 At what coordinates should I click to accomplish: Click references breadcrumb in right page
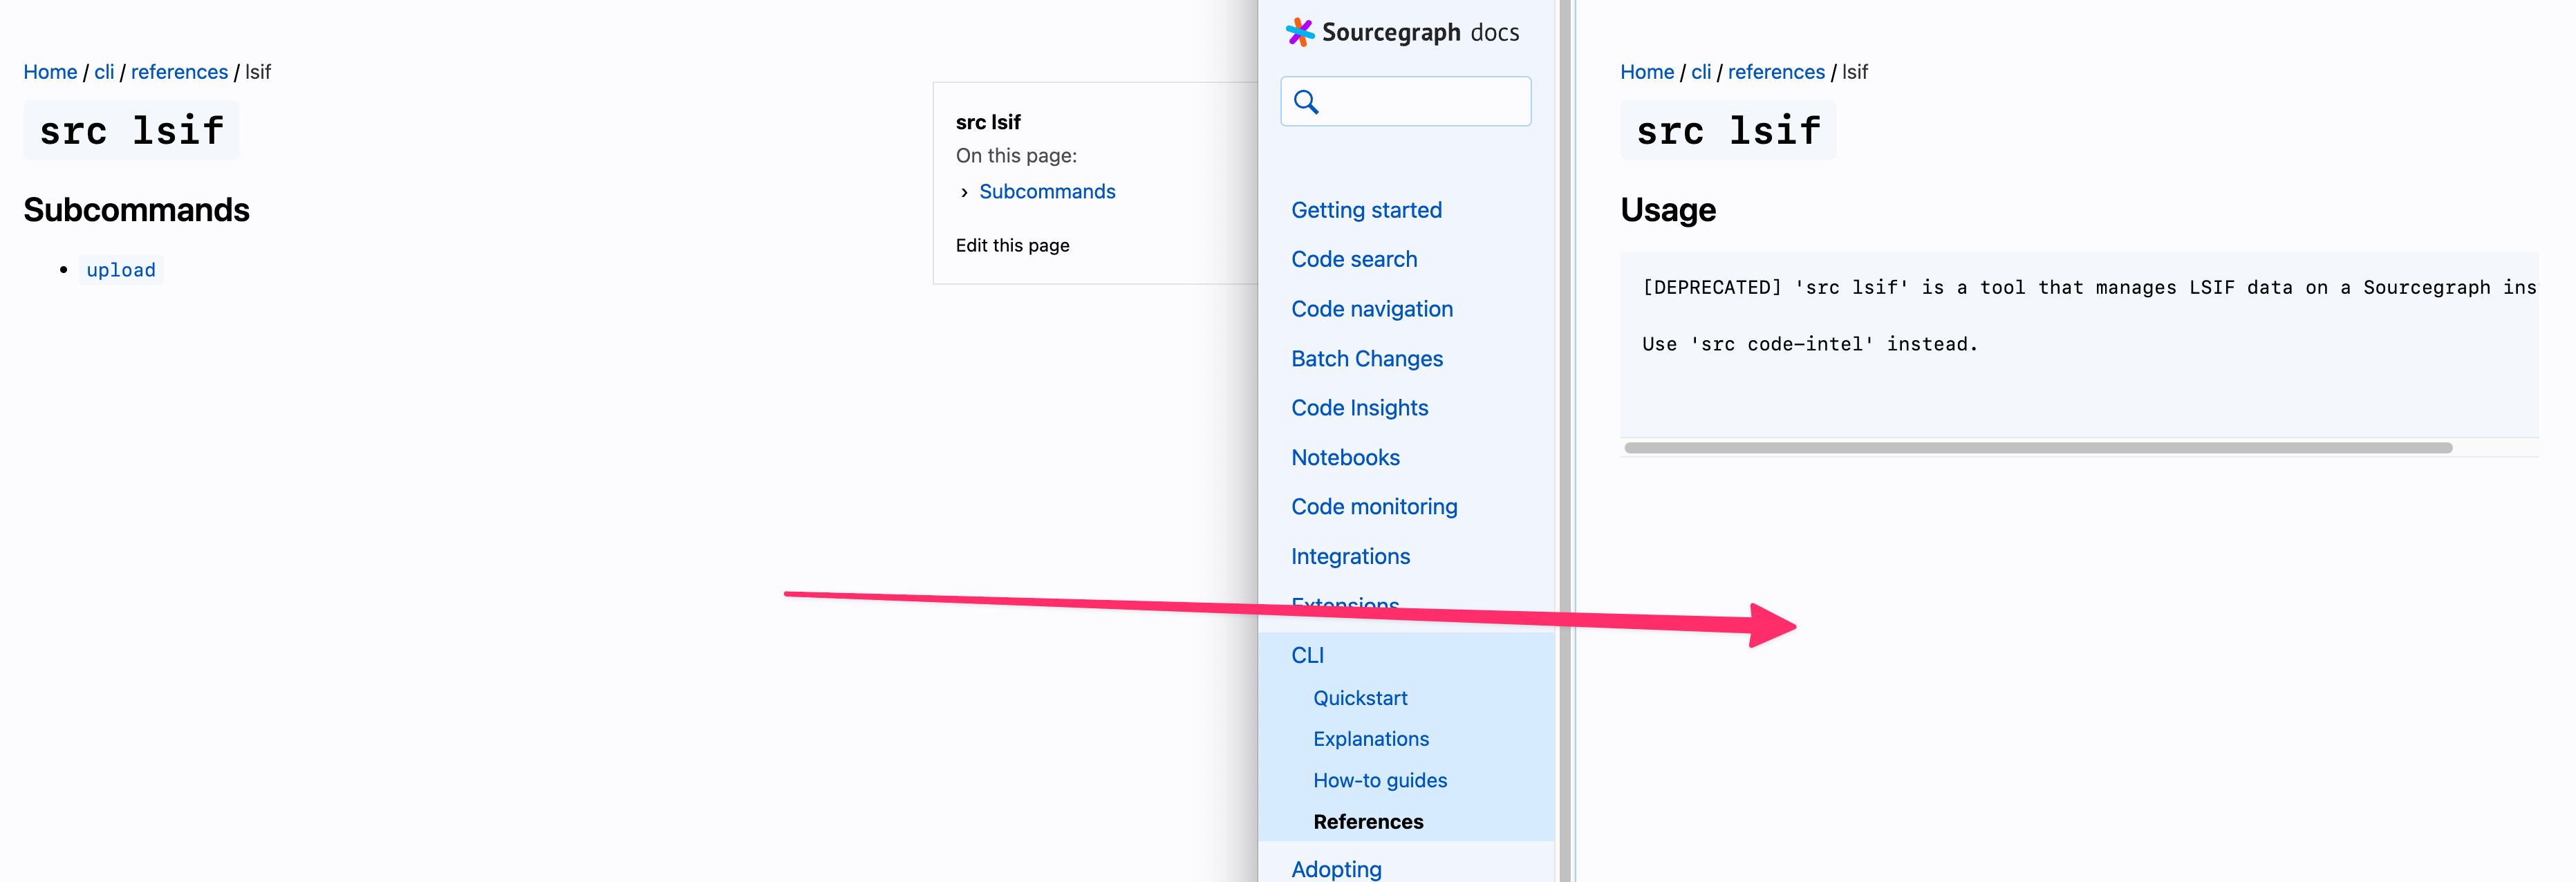[x=1776, y=72]
